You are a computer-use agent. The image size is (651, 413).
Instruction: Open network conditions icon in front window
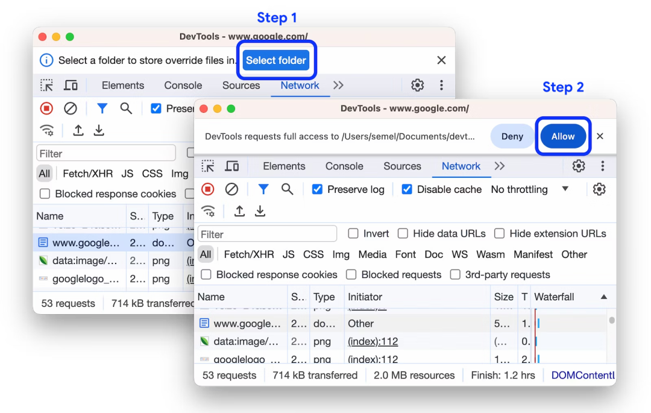click(x=209, y=211)
